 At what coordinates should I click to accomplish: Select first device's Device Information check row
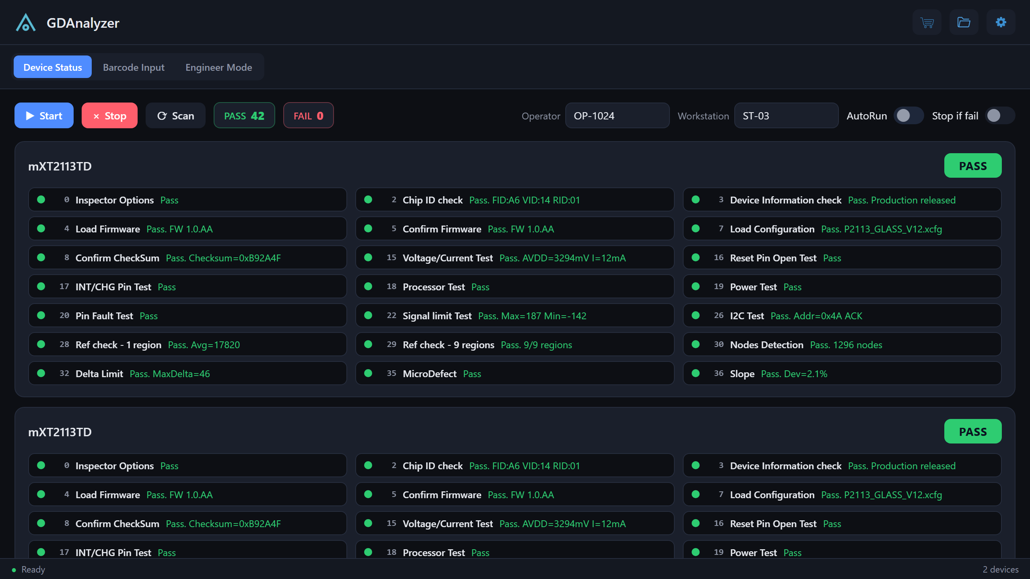[842, 200]
